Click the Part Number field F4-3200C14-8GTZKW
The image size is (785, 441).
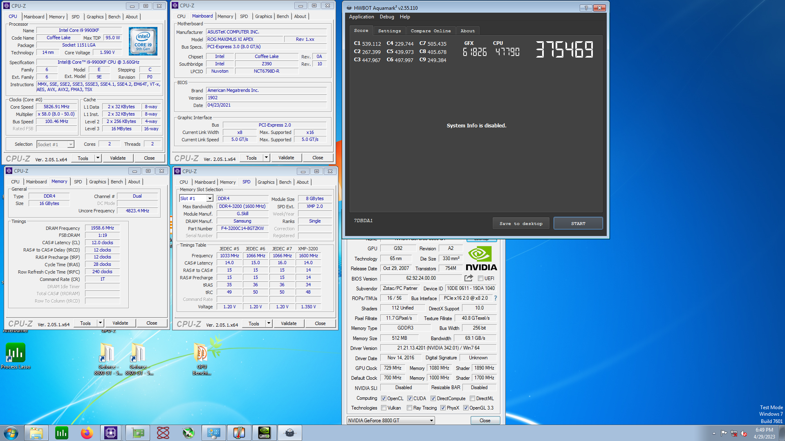click(x=242, y=229)
